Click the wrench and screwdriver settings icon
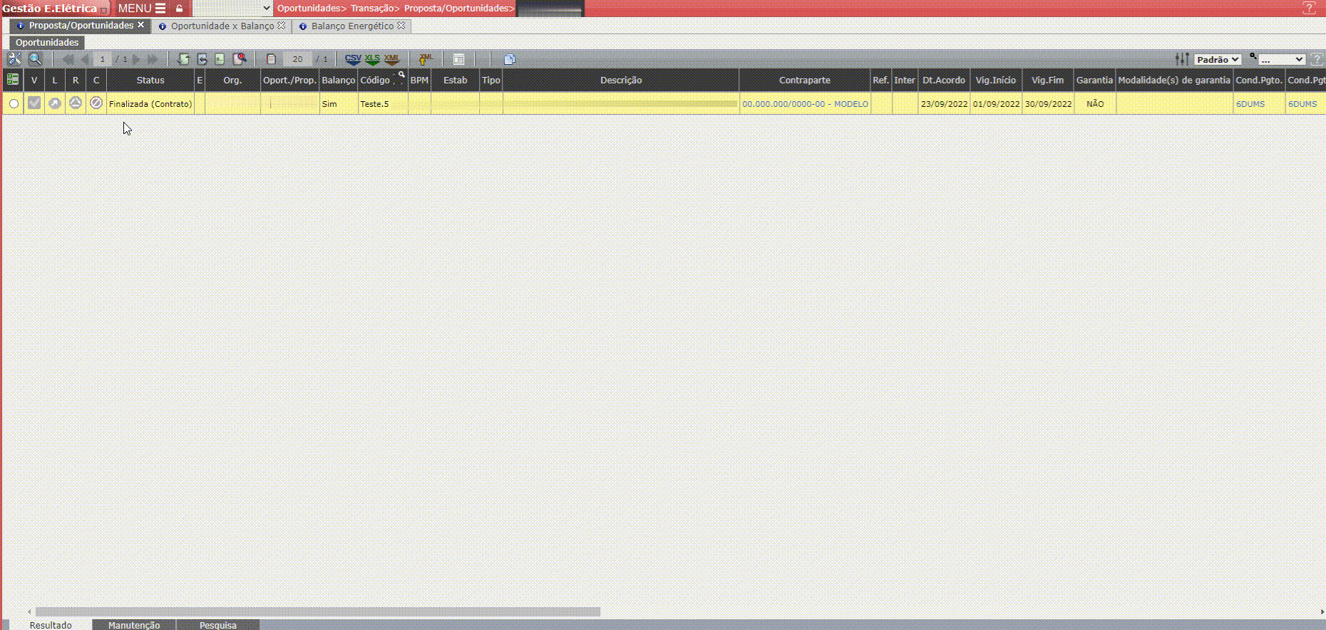Viewport: 1326px width, 630px height. click(x=14, y=59)
